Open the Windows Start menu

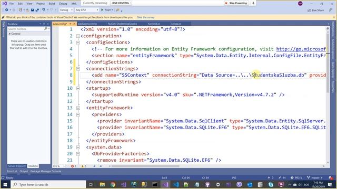point(5,184)
